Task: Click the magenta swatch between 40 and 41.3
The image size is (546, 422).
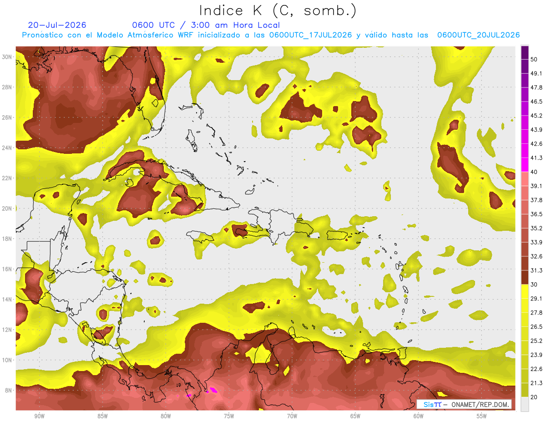Action: (x=525, y=165)
